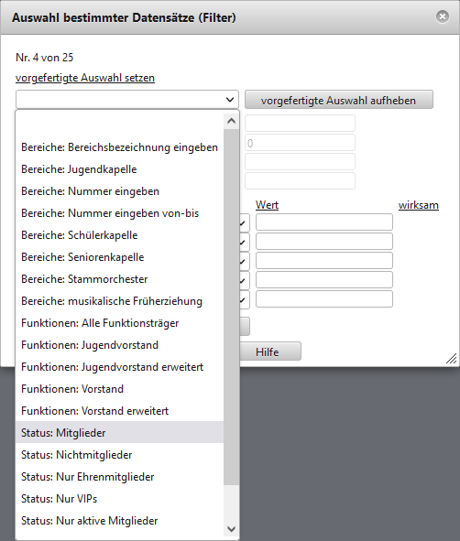Open the Hilfe button

click(270, 352)
